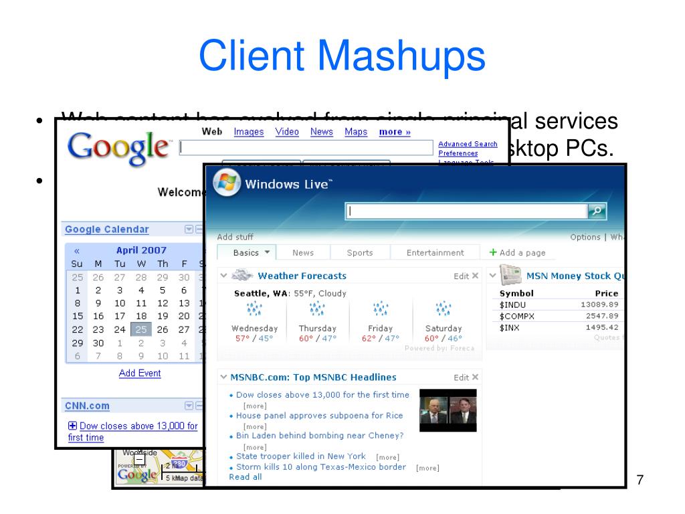685x514 pixels.
Task: Click the green plus Add a page icon
Action: (x=493, y=252)
